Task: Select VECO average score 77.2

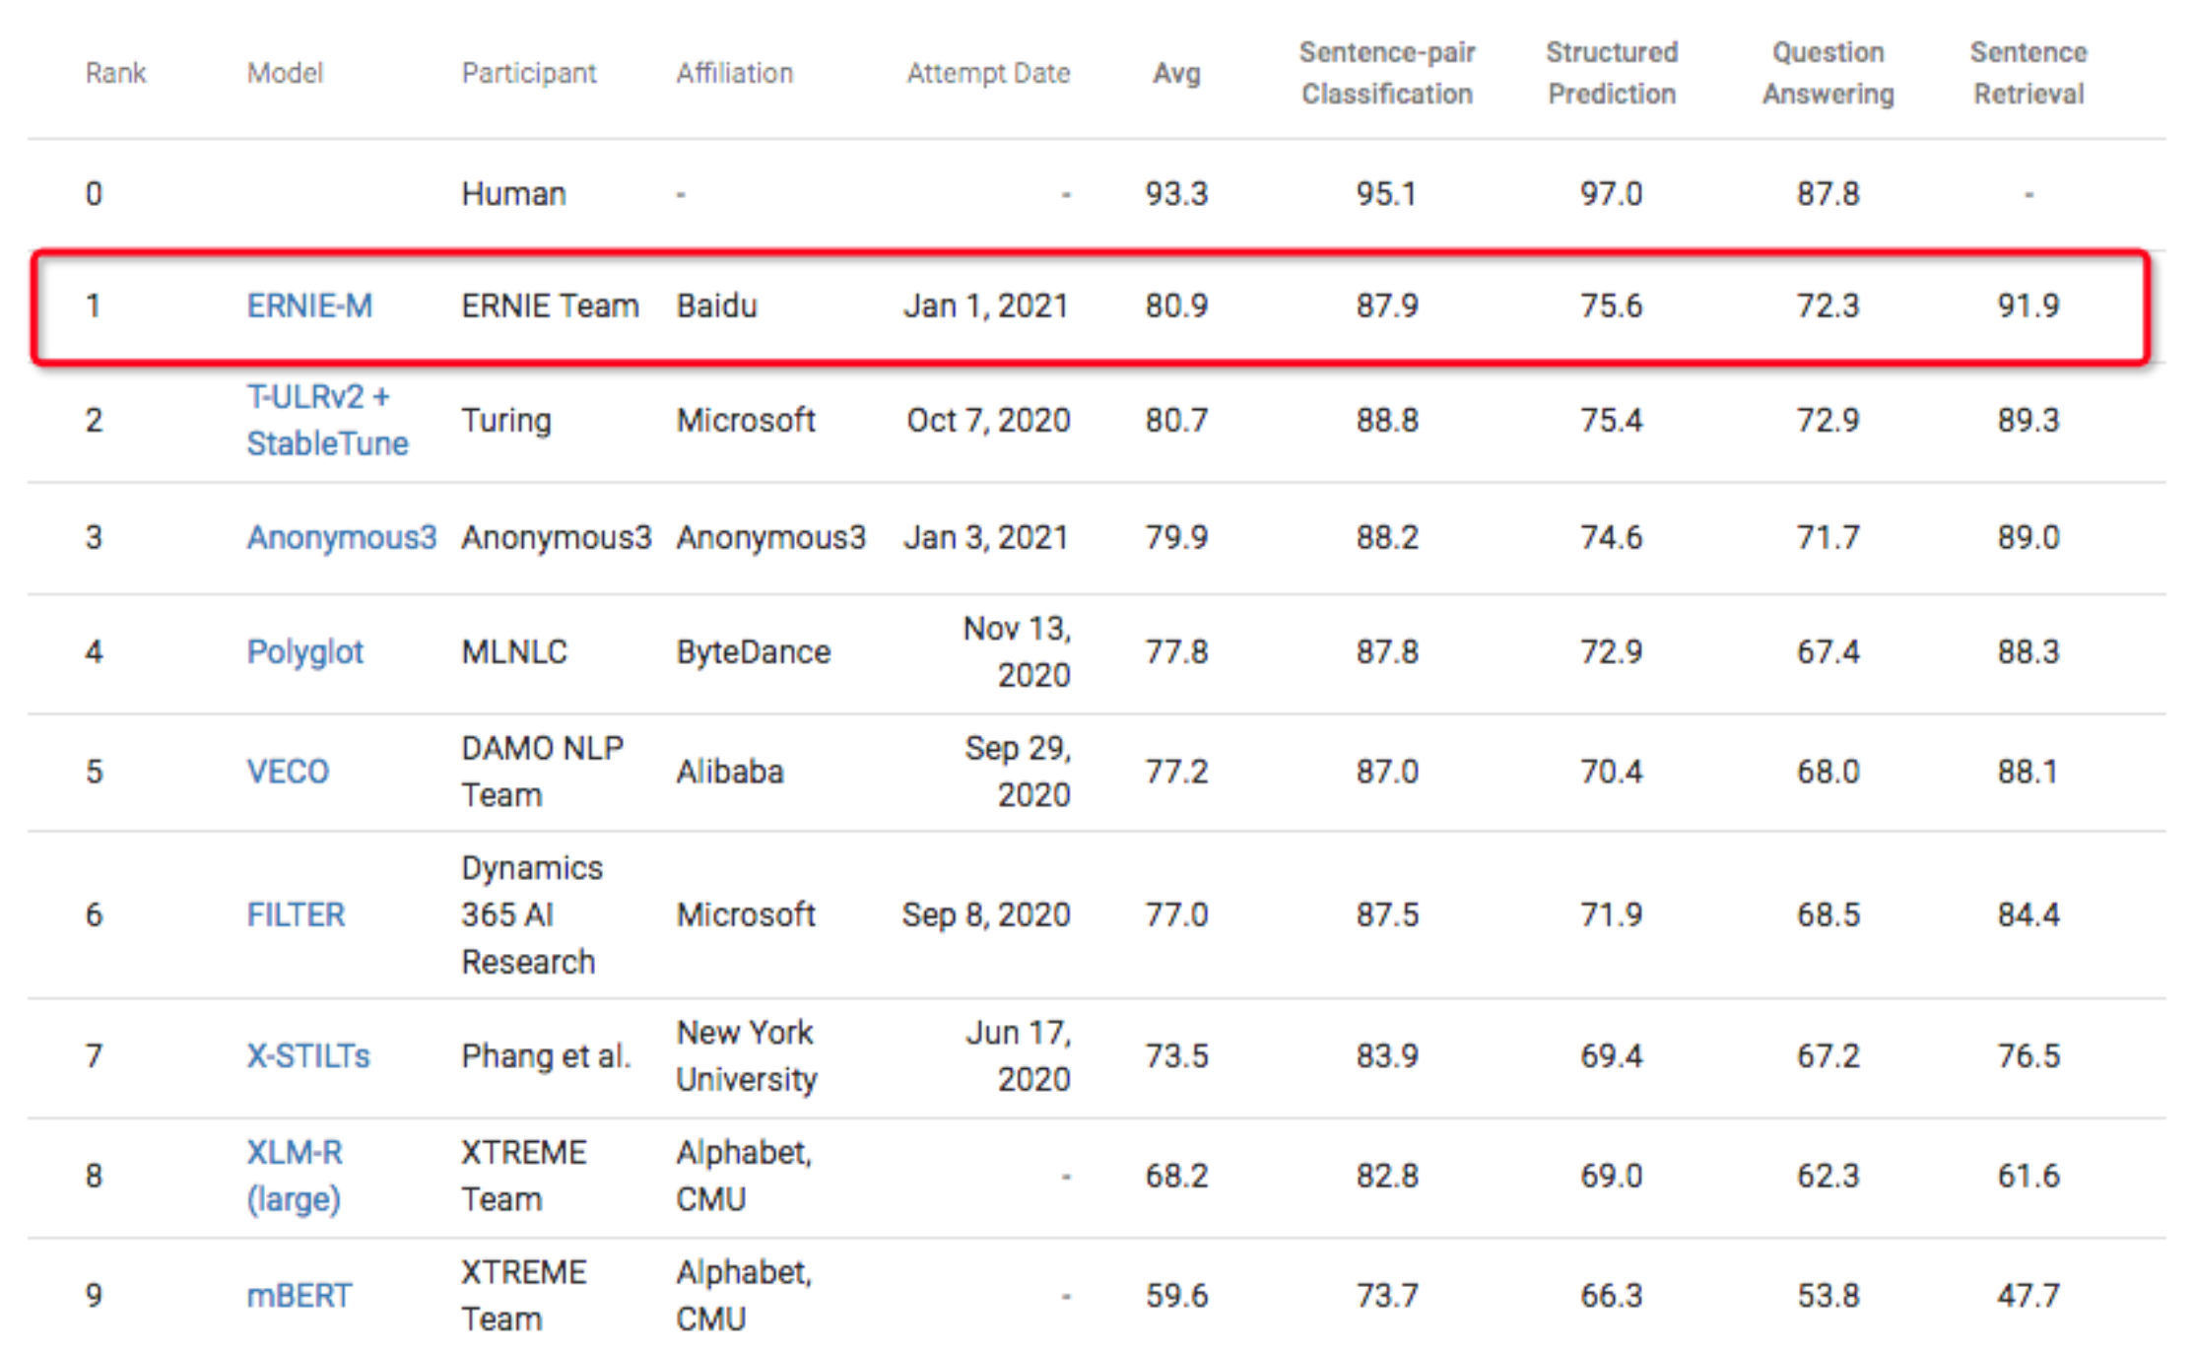Action: 1176,771
